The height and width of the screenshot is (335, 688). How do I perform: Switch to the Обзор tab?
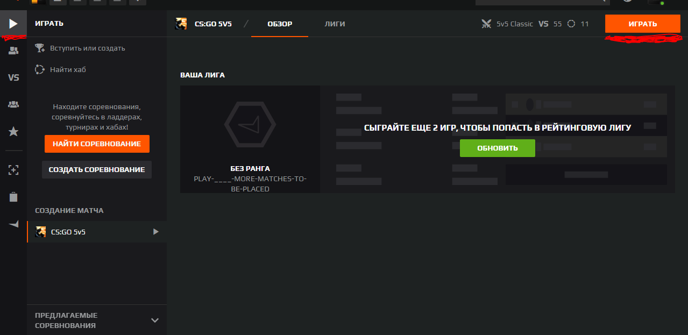click(280, 24)
